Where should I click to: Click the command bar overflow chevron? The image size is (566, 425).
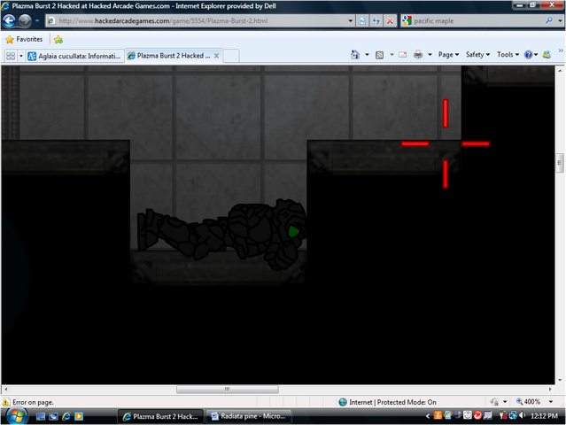(x=561, y=50)
